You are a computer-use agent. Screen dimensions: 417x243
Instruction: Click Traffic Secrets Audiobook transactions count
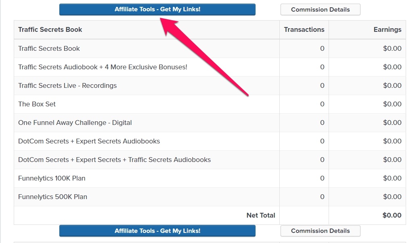[322, 67]
